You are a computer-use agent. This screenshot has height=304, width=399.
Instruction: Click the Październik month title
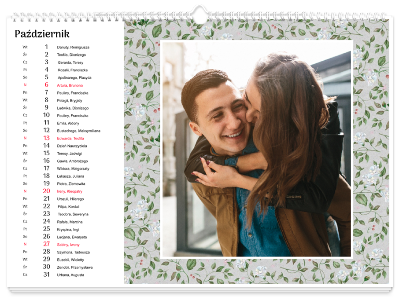[x=42, y=34]
